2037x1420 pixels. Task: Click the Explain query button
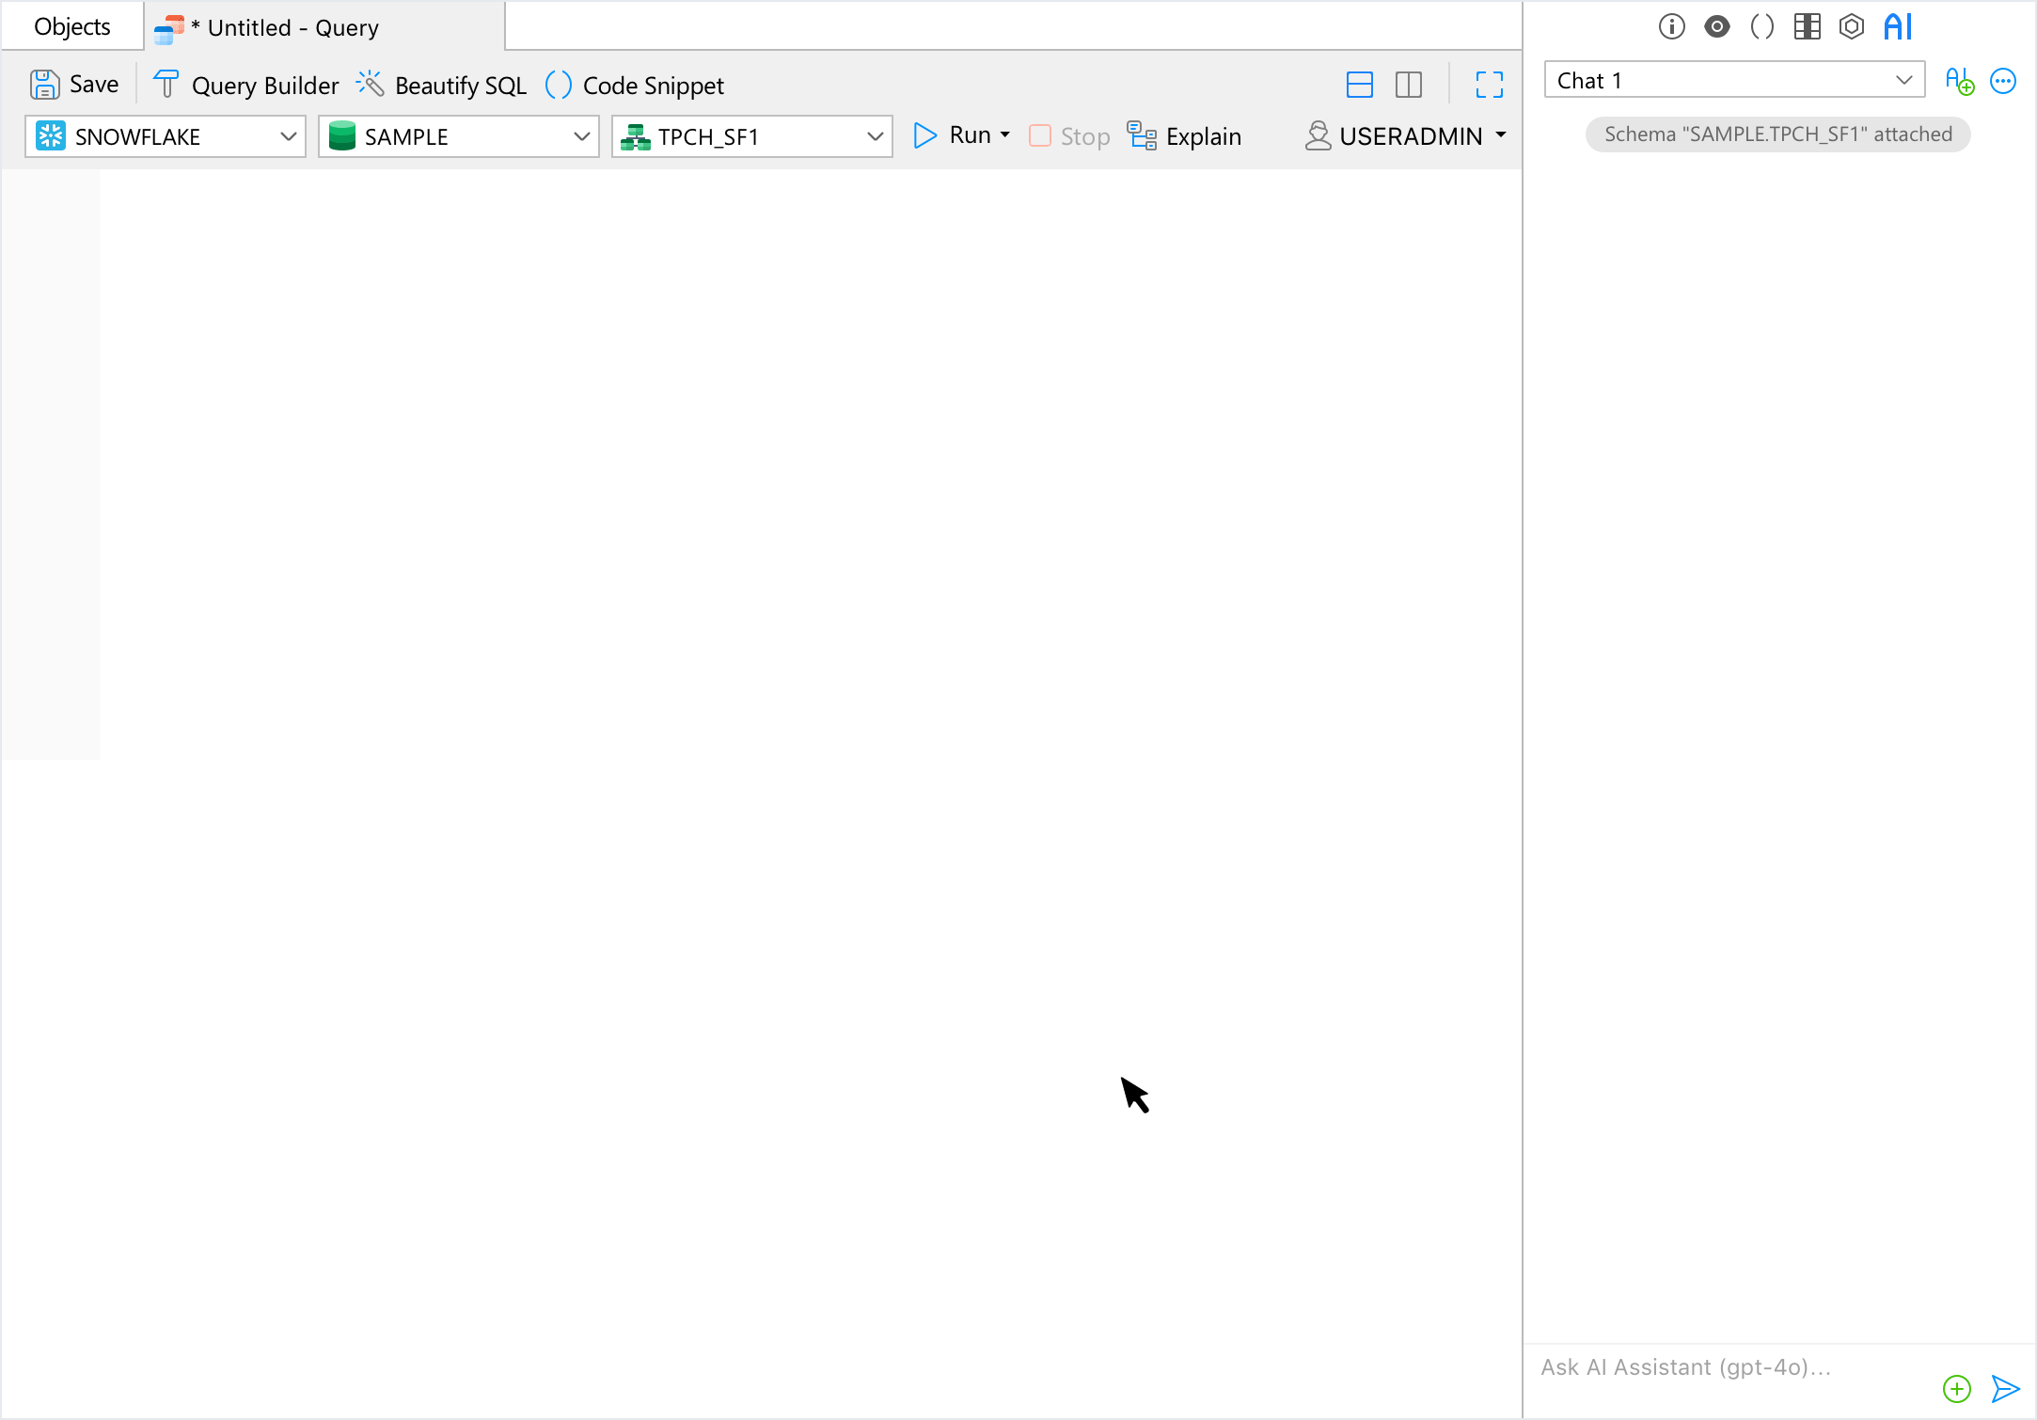click(1185, 136)
